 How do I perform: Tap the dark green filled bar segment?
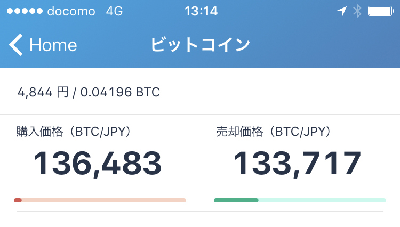(236, 200)
